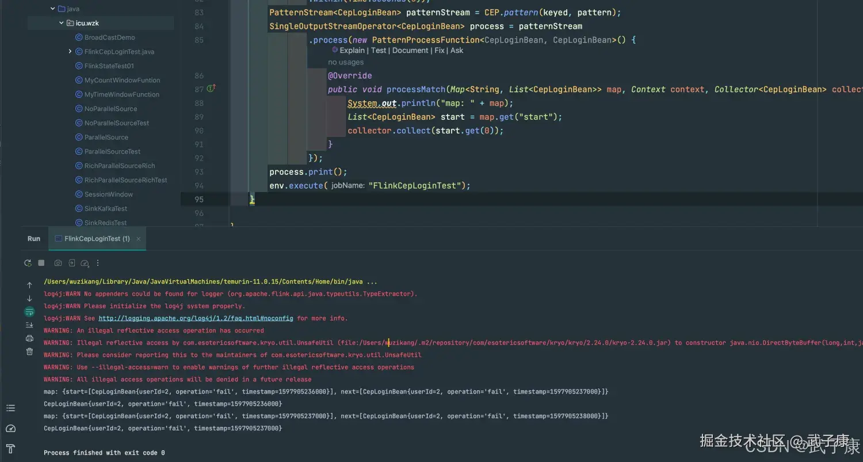The image size is (863, 462).
Task: Rerun FlinkCepLoginTest from the Run toolbar
Action: tap(28, 263)
